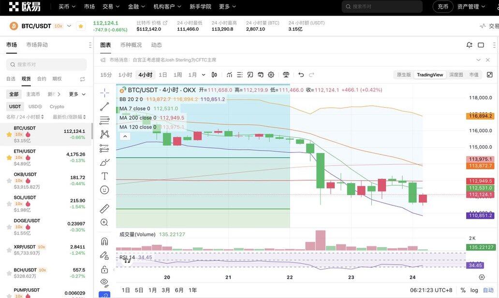Viewport: 499px width, 298px height.
Task: Toggle stay-in-drawing-mode pencil lock
Action: tap(104, 255)
